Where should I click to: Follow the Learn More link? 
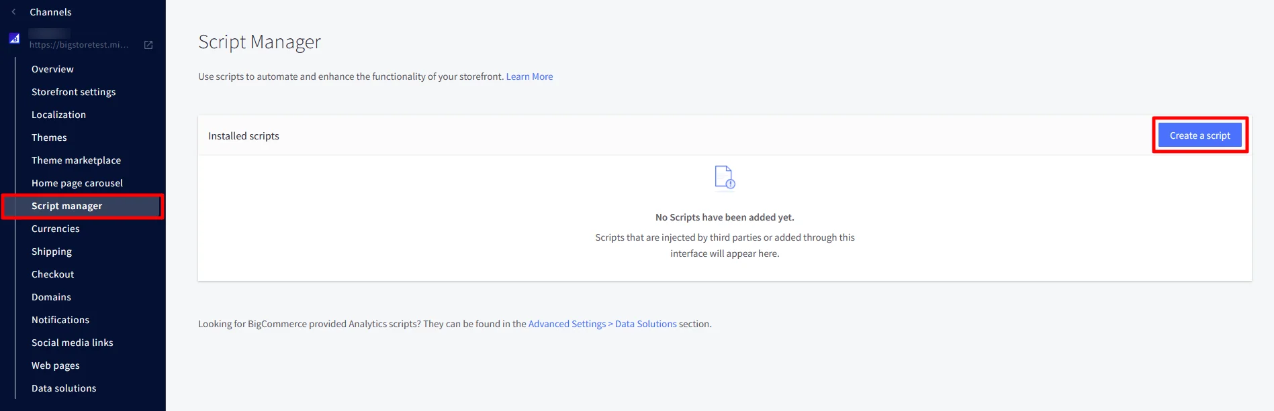[x=529, y=76]
